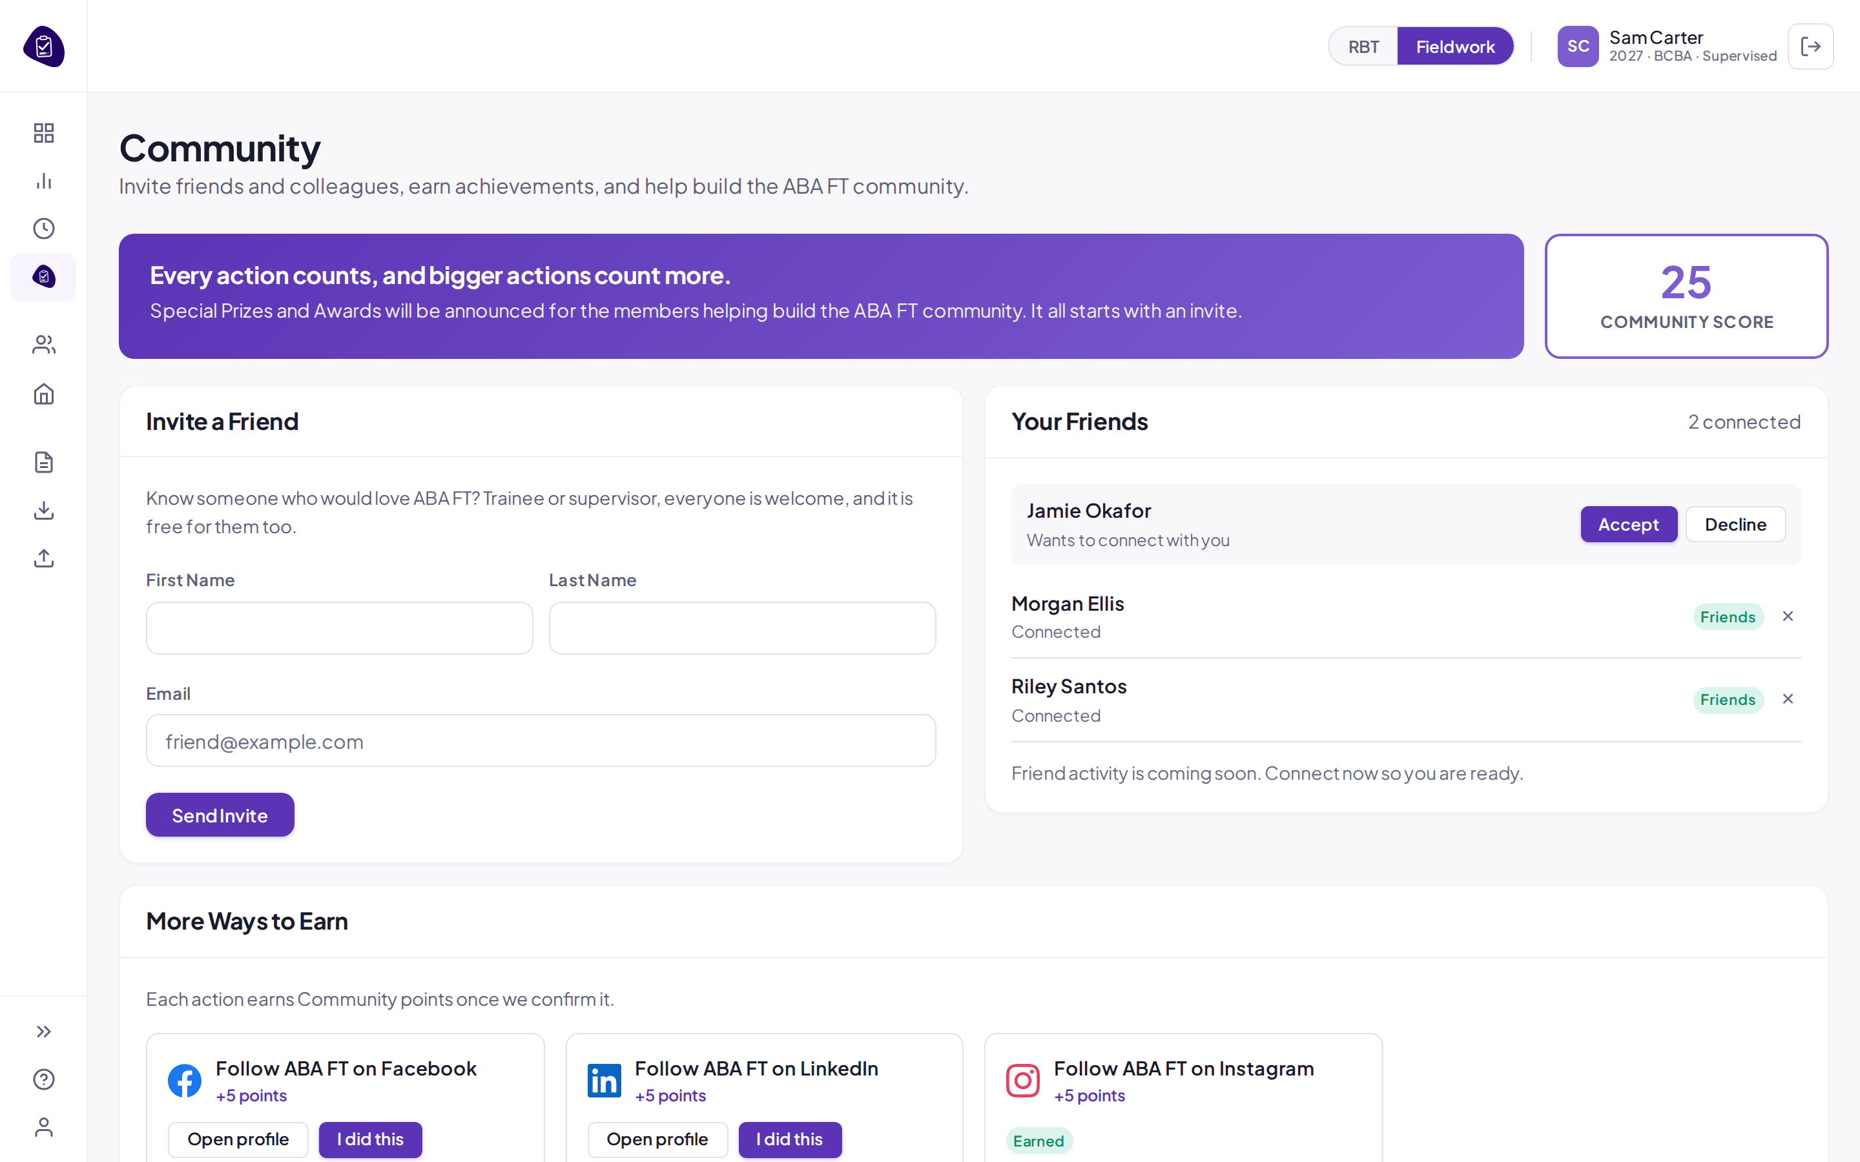1860x1162 pixels.
Task: Open the bar chart analytics icon
Action: click(44, 181)
